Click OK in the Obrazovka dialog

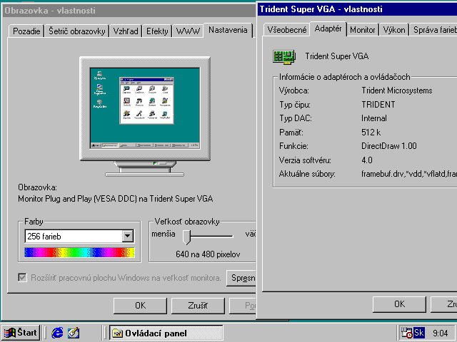140,306
